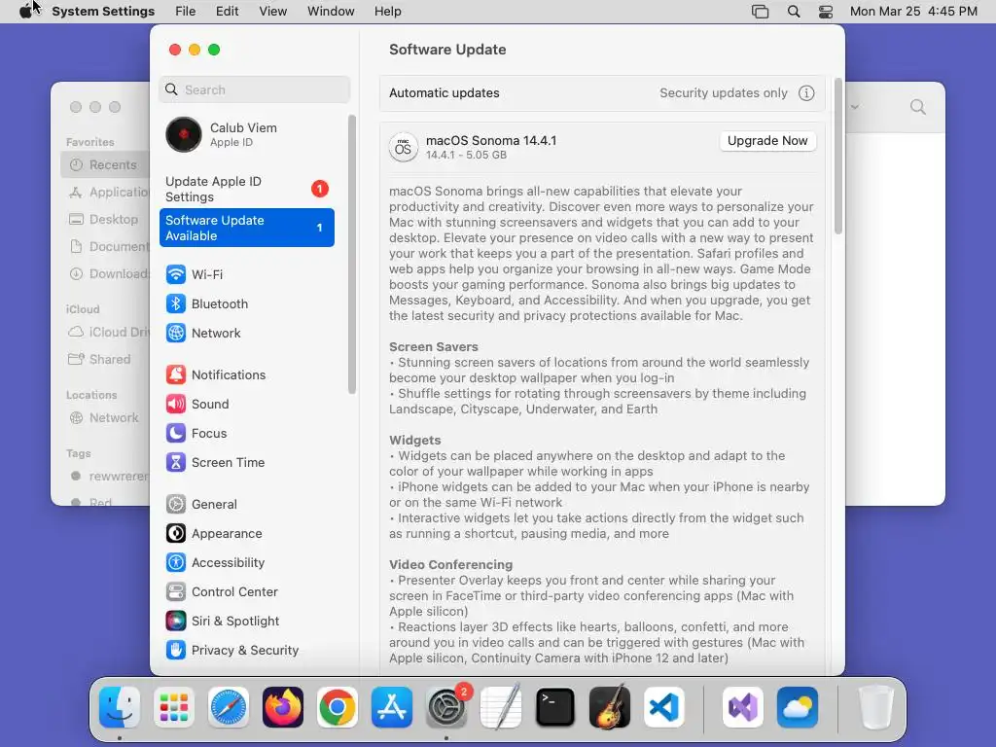Open Launchpad from the Dock
The width and height of the screenshot is (996, 747).
[x=174, y=707]
